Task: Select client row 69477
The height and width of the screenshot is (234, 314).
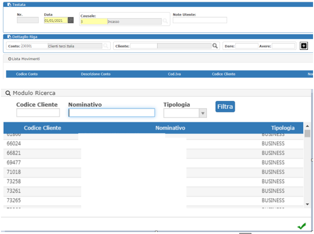Action: click(153, 162)
